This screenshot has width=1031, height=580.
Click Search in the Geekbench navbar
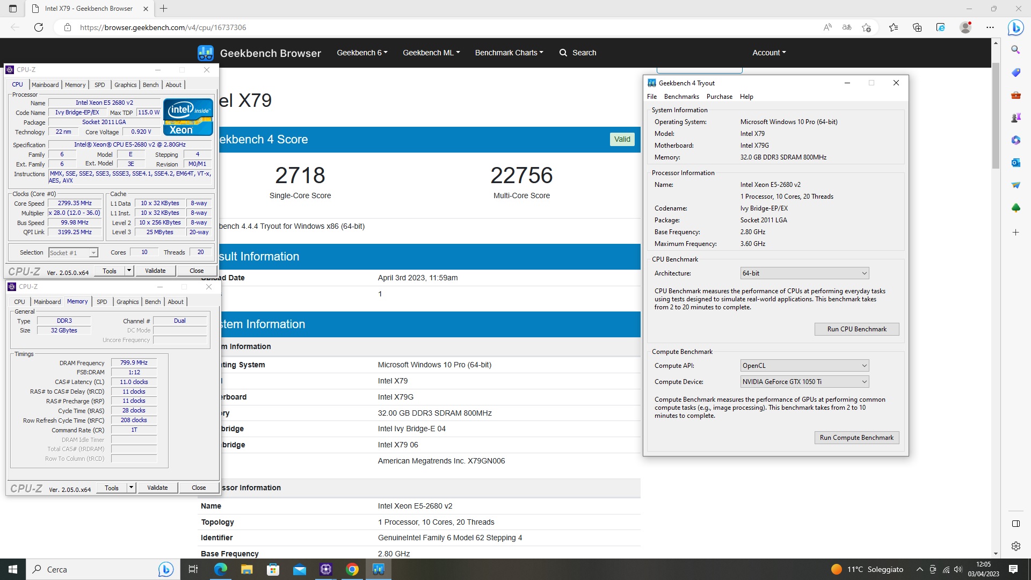pyautogui.click(x=578, y=53)
